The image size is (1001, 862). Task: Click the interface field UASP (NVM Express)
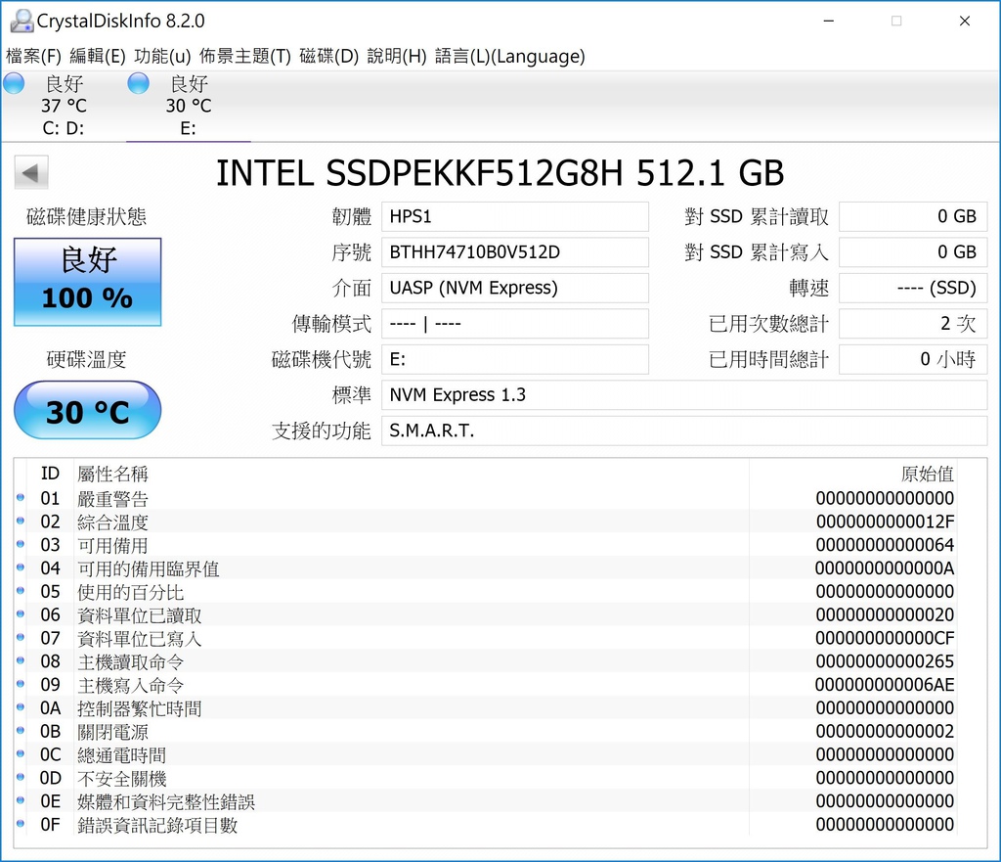click(x=514, y=289)
